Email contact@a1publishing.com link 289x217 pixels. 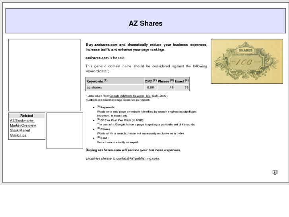[x=138, y=158]
